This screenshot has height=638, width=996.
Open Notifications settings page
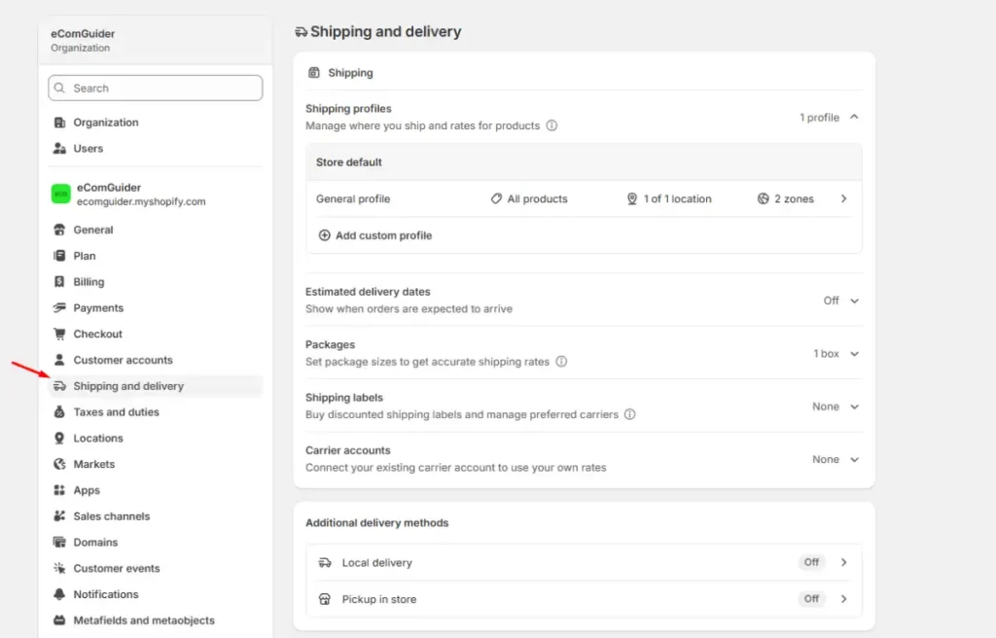(155, 594)
